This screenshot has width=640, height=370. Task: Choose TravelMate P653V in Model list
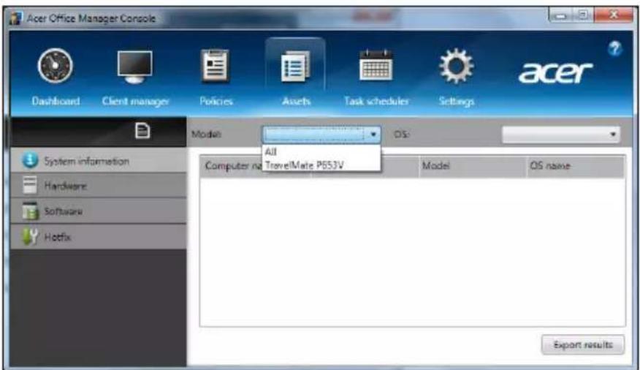pos(321,165)
